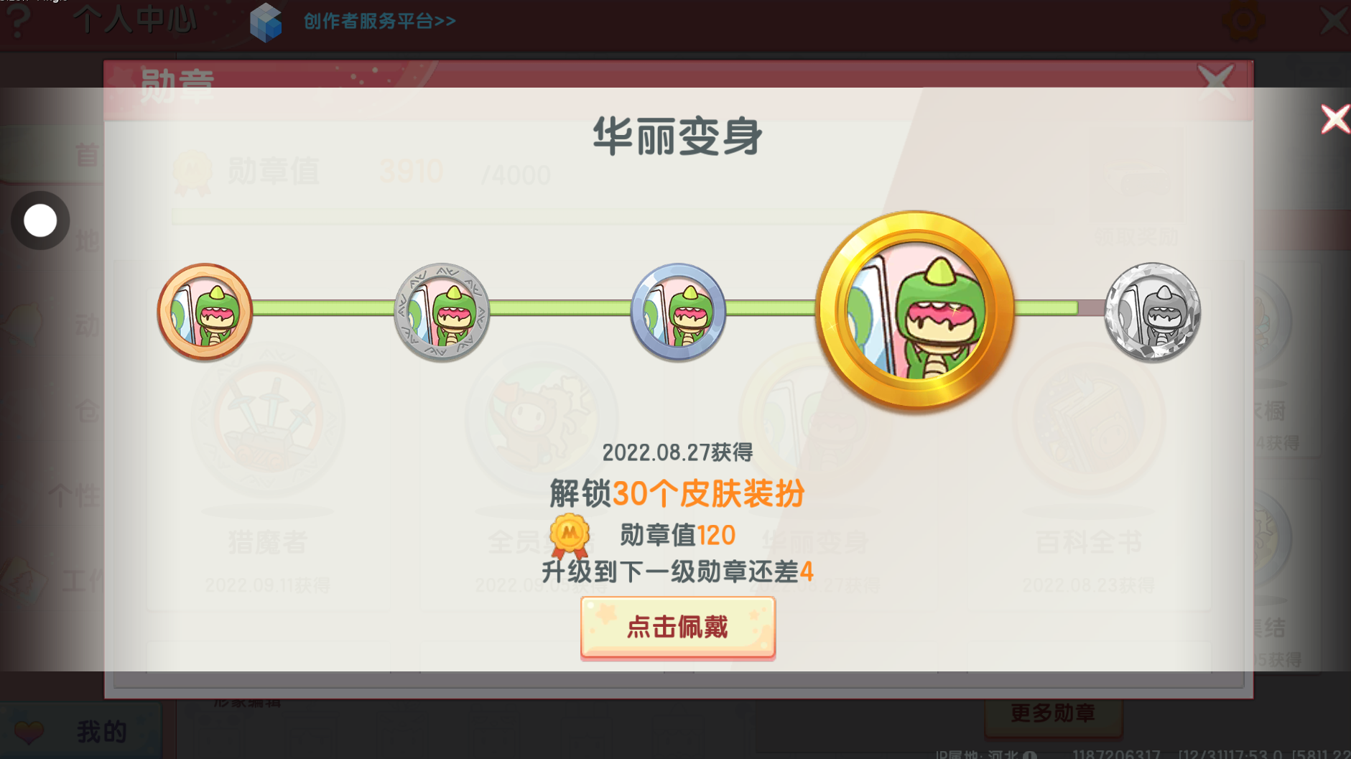Select the large gold dinosaur medal
The width and height of the screenshot is (1351, 759).
[x=915, y=311]
